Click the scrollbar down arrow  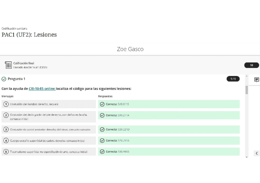coord(247,157)
